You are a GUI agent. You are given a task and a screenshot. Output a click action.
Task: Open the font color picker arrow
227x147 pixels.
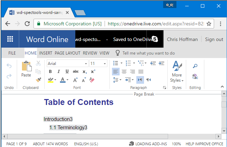(x=68, y=80)
